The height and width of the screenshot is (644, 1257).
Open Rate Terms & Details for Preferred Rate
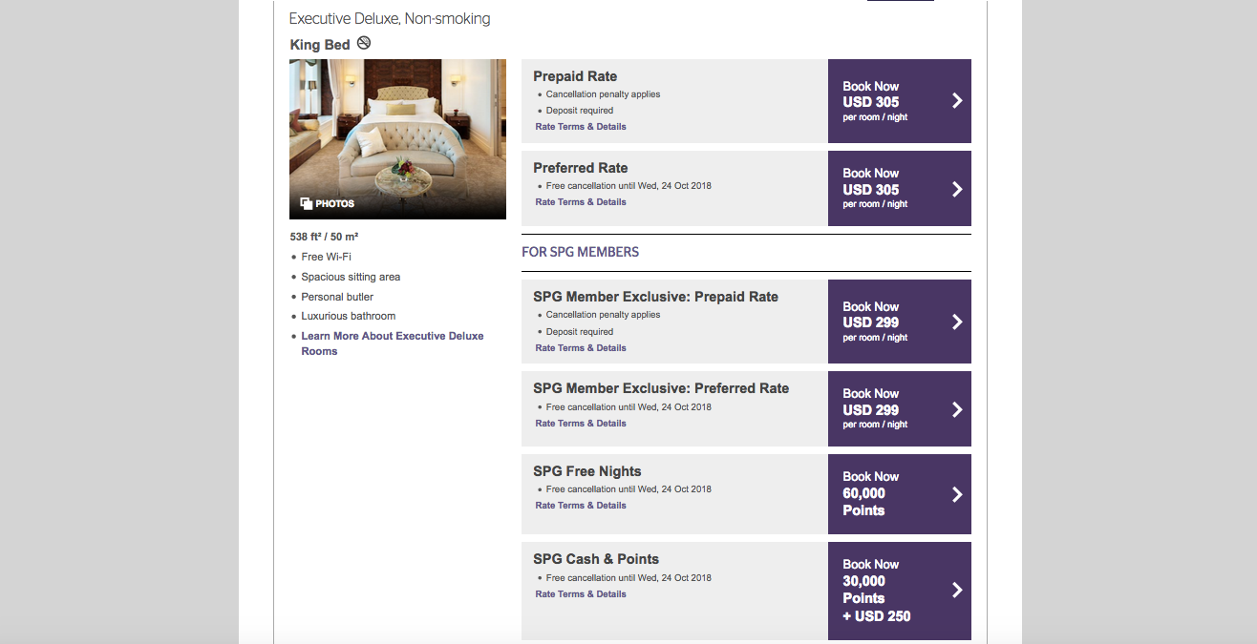tap(581, 202)
